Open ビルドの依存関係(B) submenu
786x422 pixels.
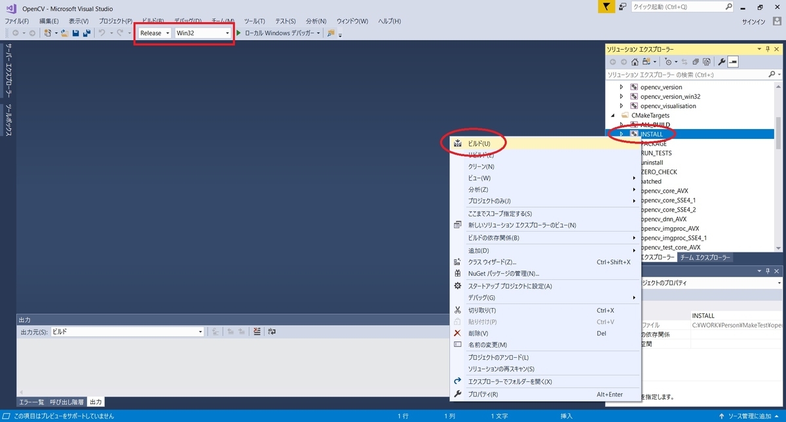(x=544, y=237)
